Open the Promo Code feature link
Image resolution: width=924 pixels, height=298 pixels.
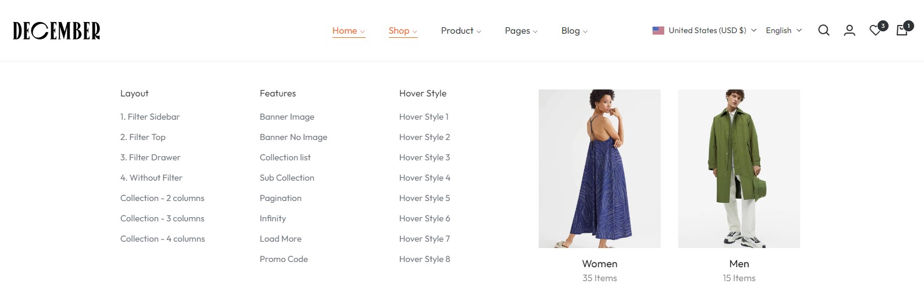(284, 259)
